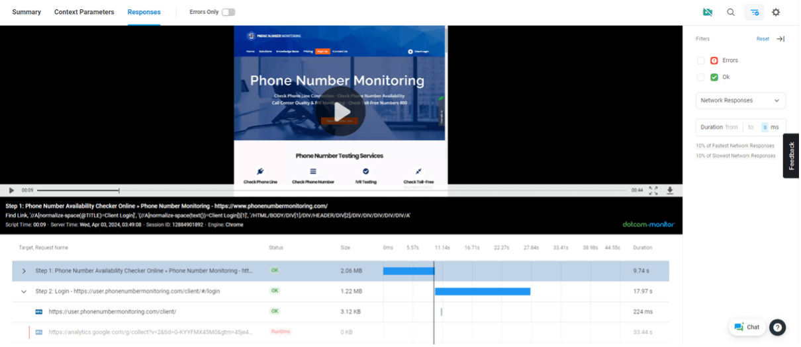Toggle the filters panel icon
801x347 pixels.
click(x=754, y=12)
